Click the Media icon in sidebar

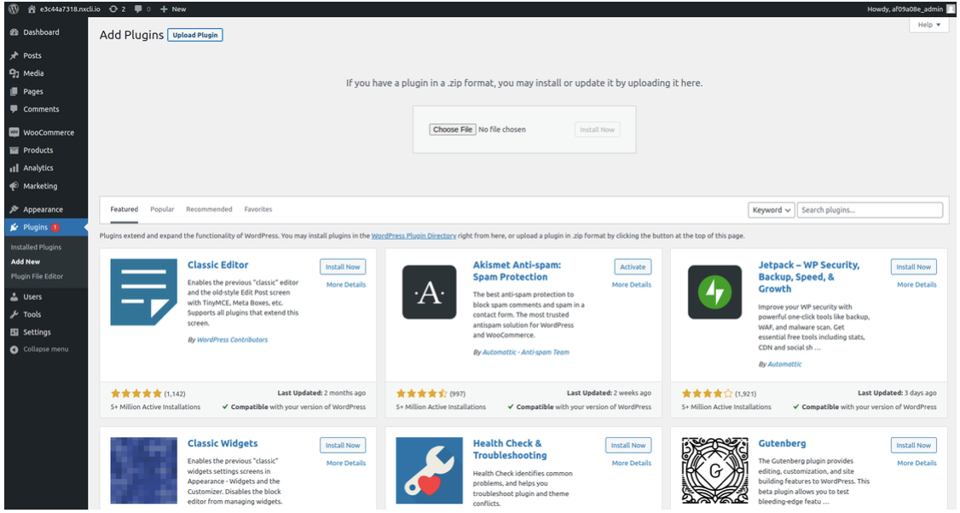click(14, 73)
